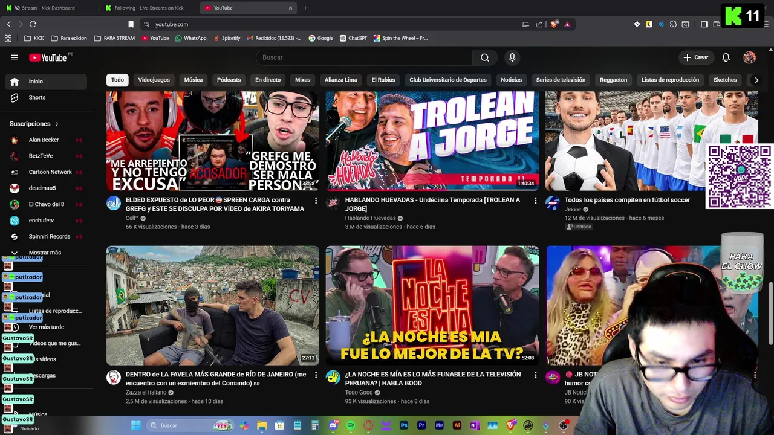Go to Inicio in the sidebar
The height and width of the screenshot is (435, 774).
[46, 82]
